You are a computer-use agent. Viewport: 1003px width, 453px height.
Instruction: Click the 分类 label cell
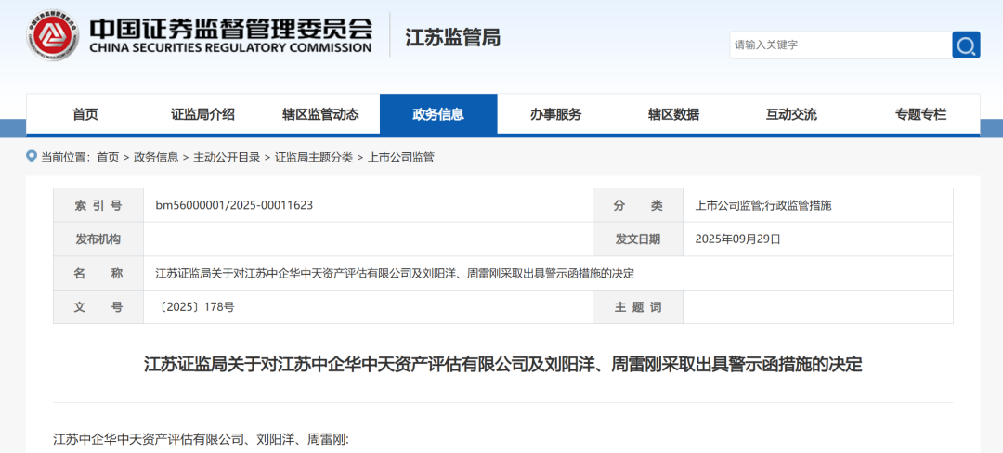[638, 205]
